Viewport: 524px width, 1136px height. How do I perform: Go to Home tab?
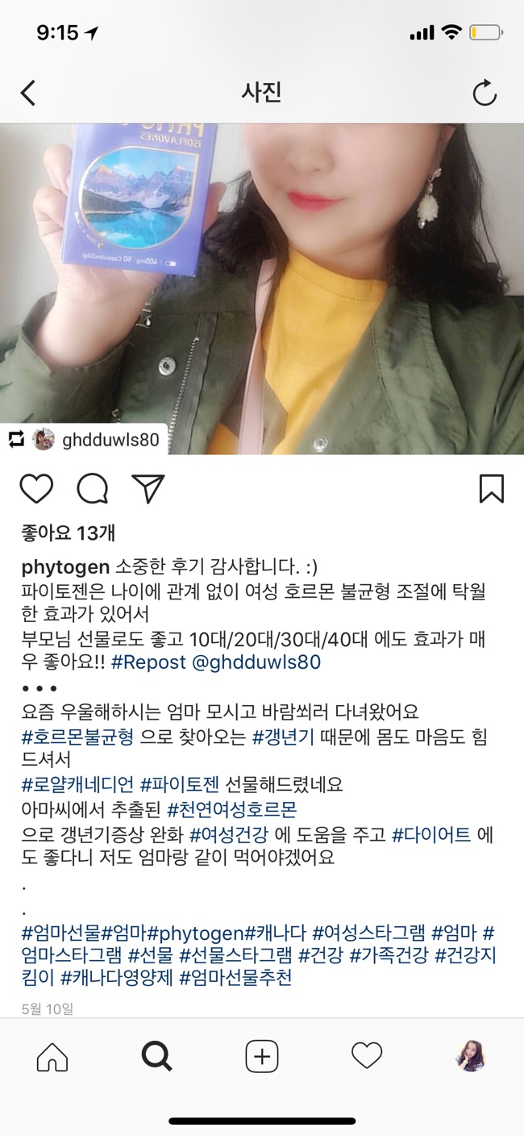point(52,1056)
